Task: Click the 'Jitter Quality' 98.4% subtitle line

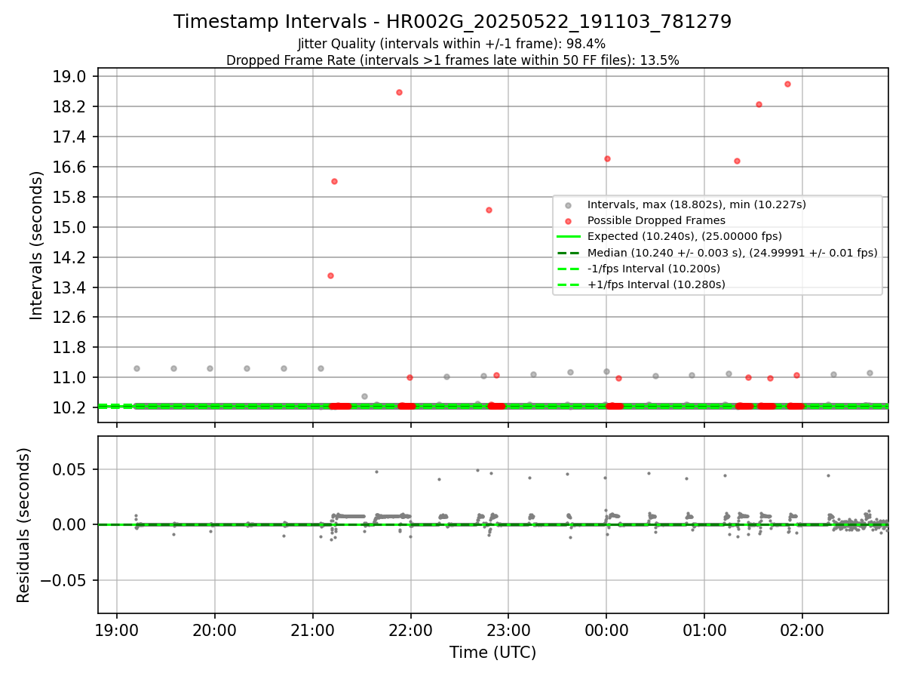Action: pyautogui.click(x=452, y=45)
